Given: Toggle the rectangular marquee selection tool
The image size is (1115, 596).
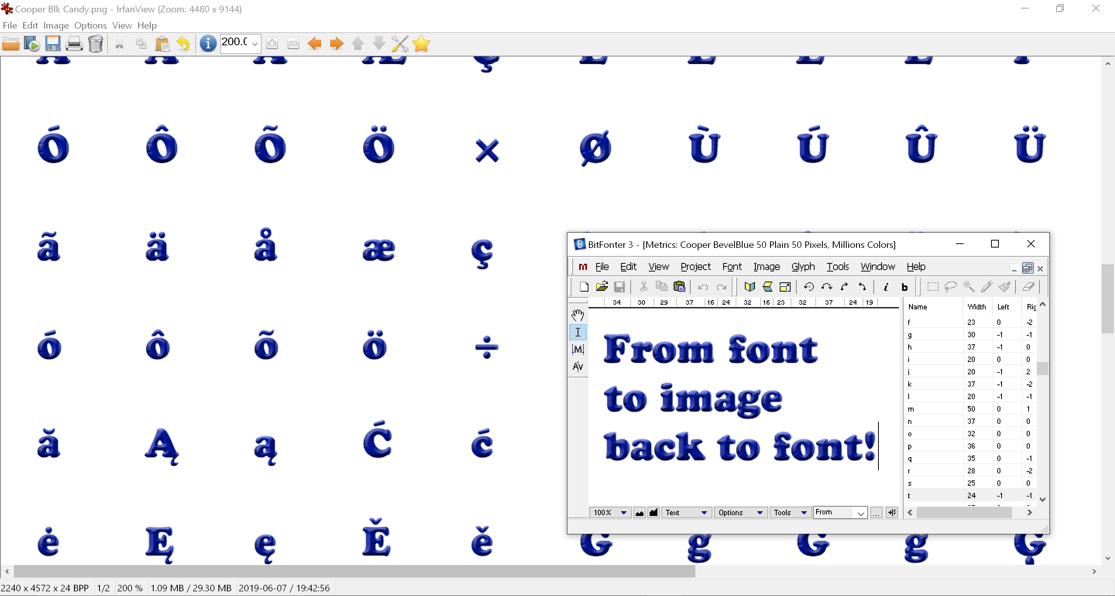Looking at the screenshot, I should 933,287.
